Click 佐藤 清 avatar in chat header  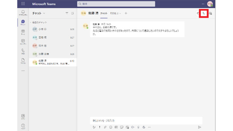(x=83, y=13)
